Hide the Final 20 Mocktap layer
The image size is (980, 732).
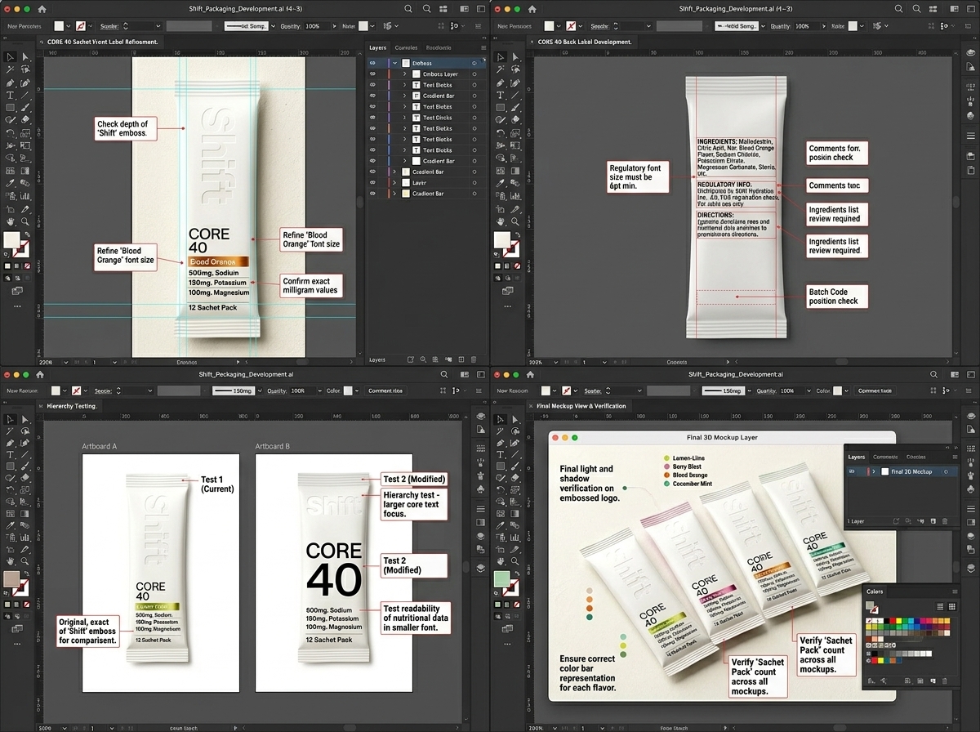[x=853, y=471]
